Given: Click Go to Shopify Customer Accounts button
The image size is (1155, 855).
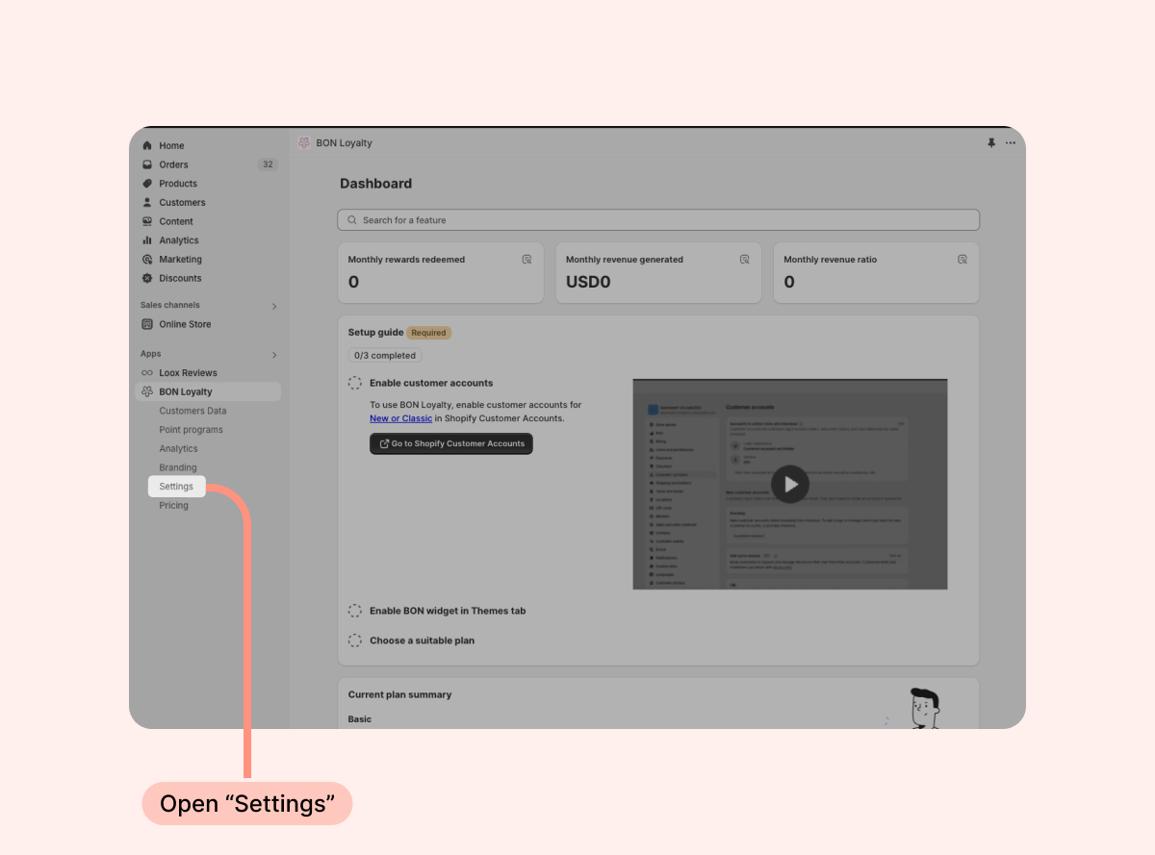Looking at the screenshot, I should pyautogui.click(x=451, y=443).
